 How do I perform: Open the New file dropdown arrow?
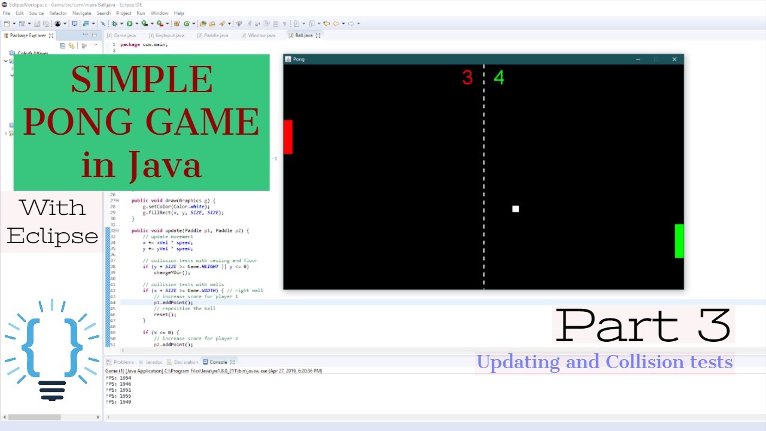pos(13,23)
